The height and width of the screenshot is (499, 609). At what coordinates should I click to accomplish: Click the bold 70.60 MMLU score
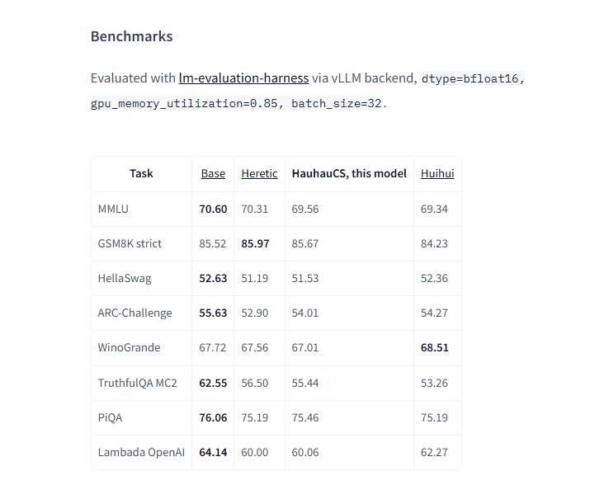213,209
